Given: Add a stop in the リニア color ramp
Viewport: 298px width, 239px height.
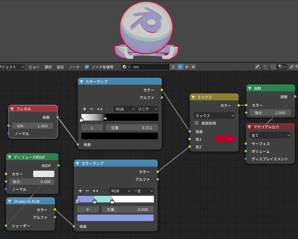Looking at the screenshot, I should pos(85,109).
